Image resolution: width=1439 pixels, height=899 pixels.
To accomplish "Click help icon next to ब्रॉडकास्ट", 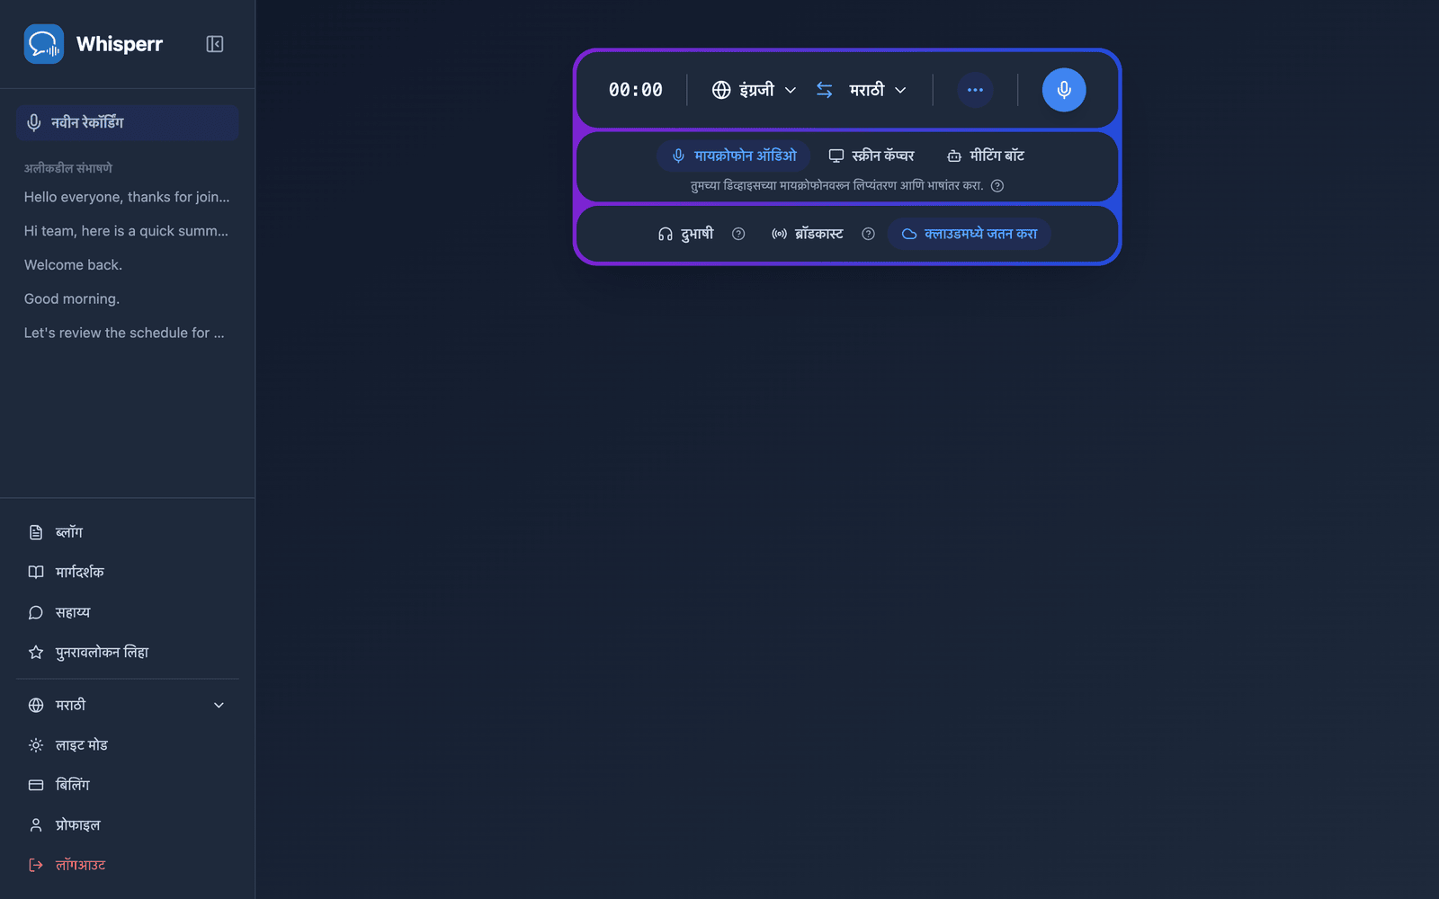I will click(x=868, y=234).
